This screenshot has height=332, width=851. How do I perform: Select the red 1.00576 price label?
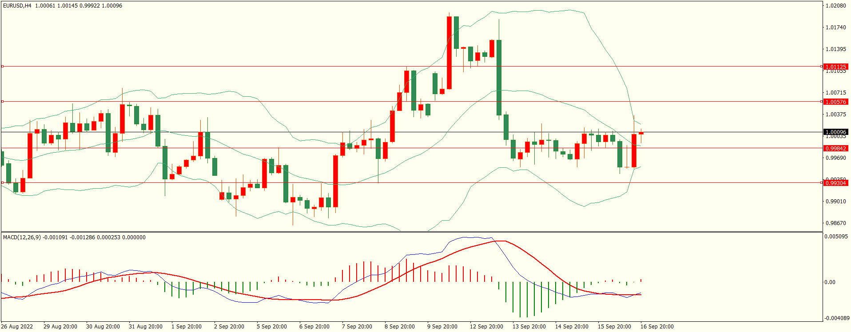(835, 102)
